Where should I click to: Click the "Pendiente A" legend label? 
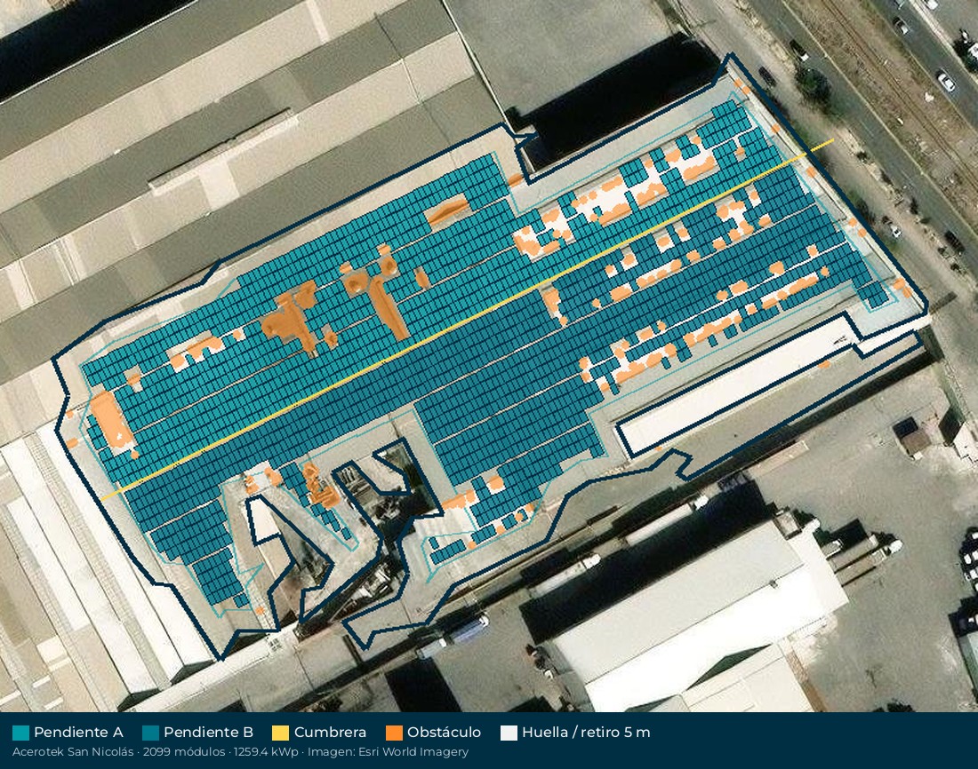[78, 733]
